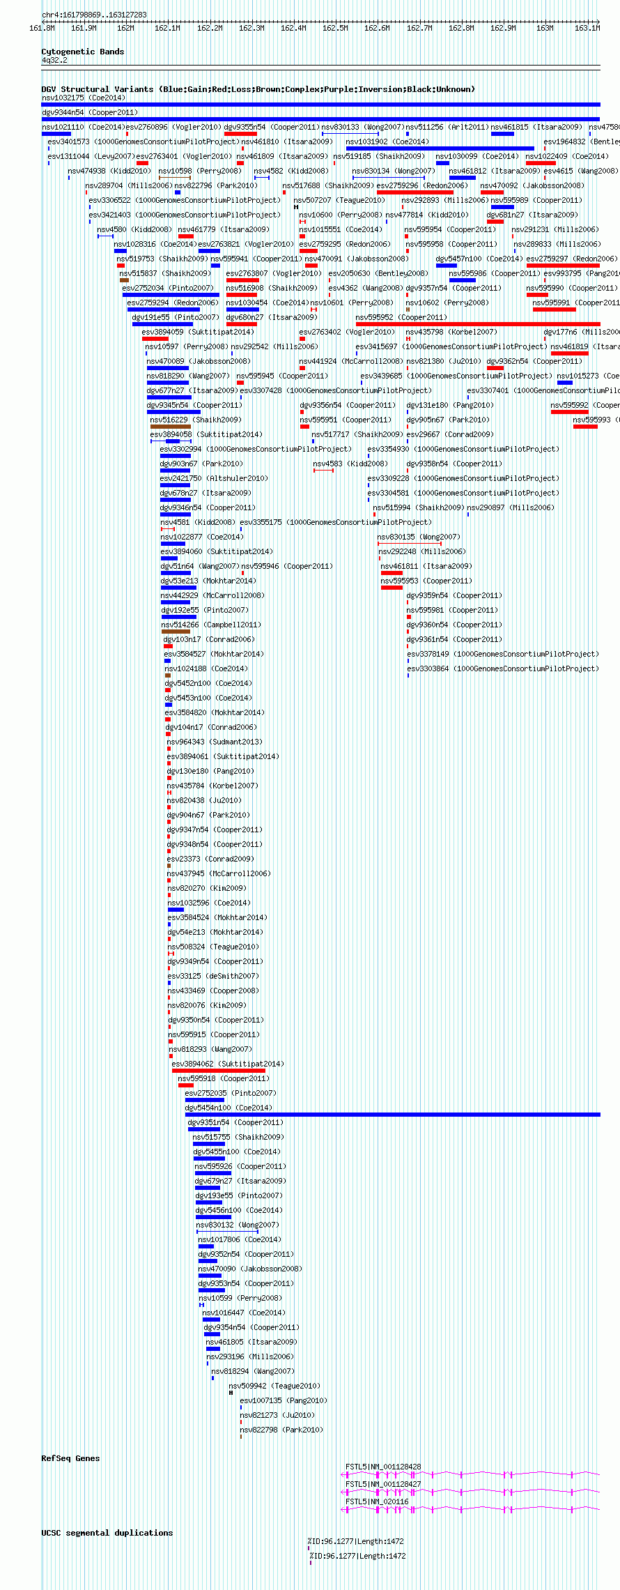Click the nsv515755 (Shaikh2009) label
This screenshot has width=620, height=1590.
238,1137
